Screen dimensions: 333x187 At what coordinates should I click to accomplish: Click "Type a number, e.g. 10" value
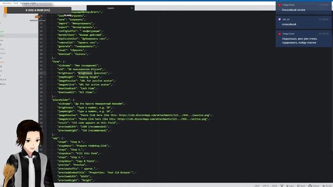(94, 111)
